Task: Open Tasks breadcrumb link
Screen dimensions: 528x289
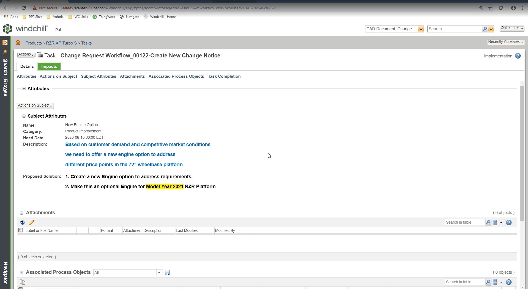Action: 86,43
